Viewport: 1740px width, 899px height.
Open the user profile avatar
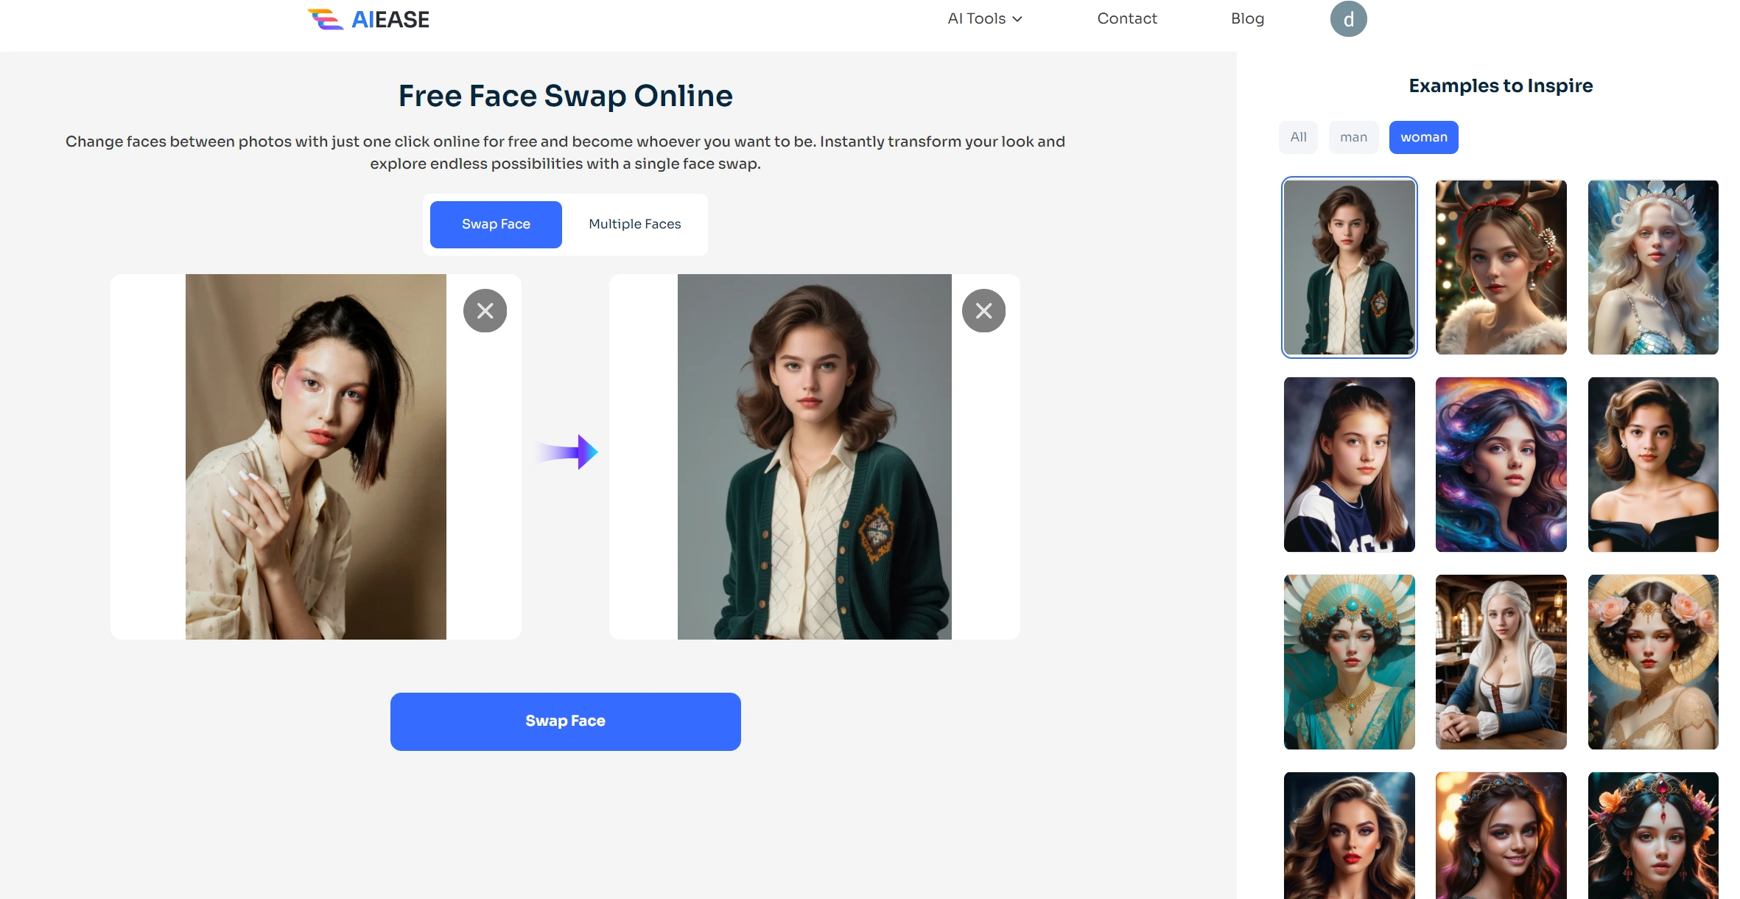coord(1348,19)
